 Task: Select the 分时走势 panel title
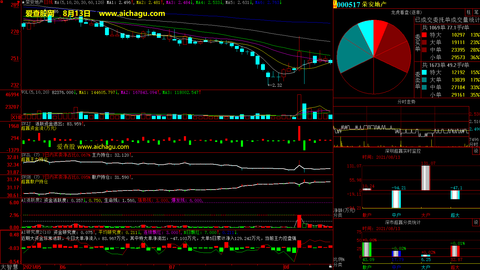point(406,102)
